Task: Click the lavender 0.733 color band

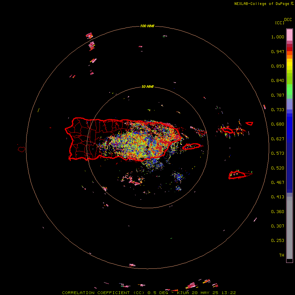Action: (289, 104)
